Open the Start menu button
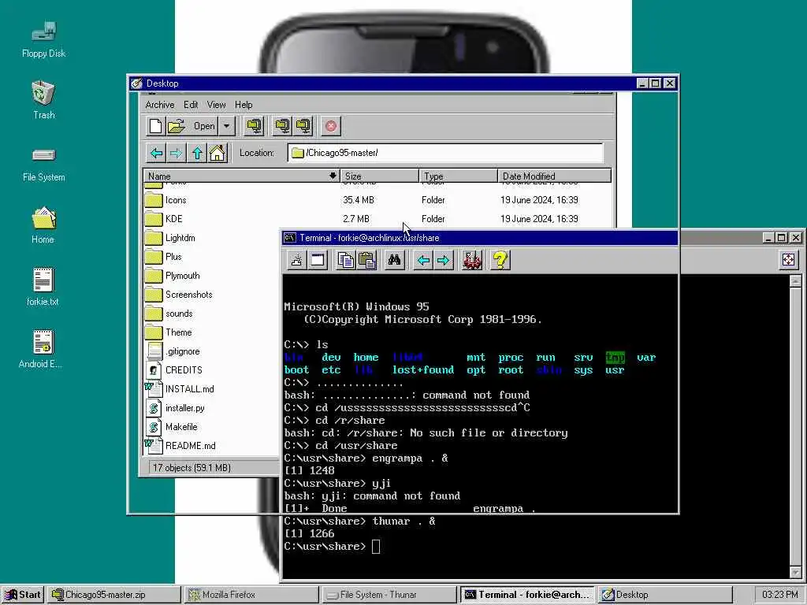Screen dimensions: 807x605 pyautogui.click(x=23, y=595)
